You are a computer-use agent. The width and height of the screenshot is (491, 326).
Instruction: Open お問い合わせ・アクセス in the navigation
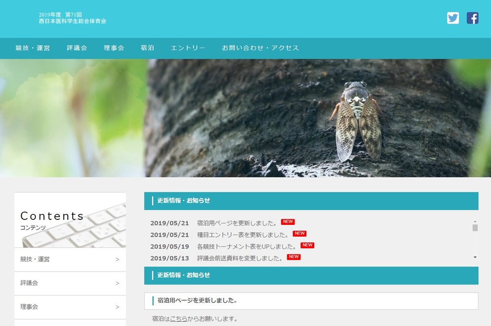pos(260,48)
